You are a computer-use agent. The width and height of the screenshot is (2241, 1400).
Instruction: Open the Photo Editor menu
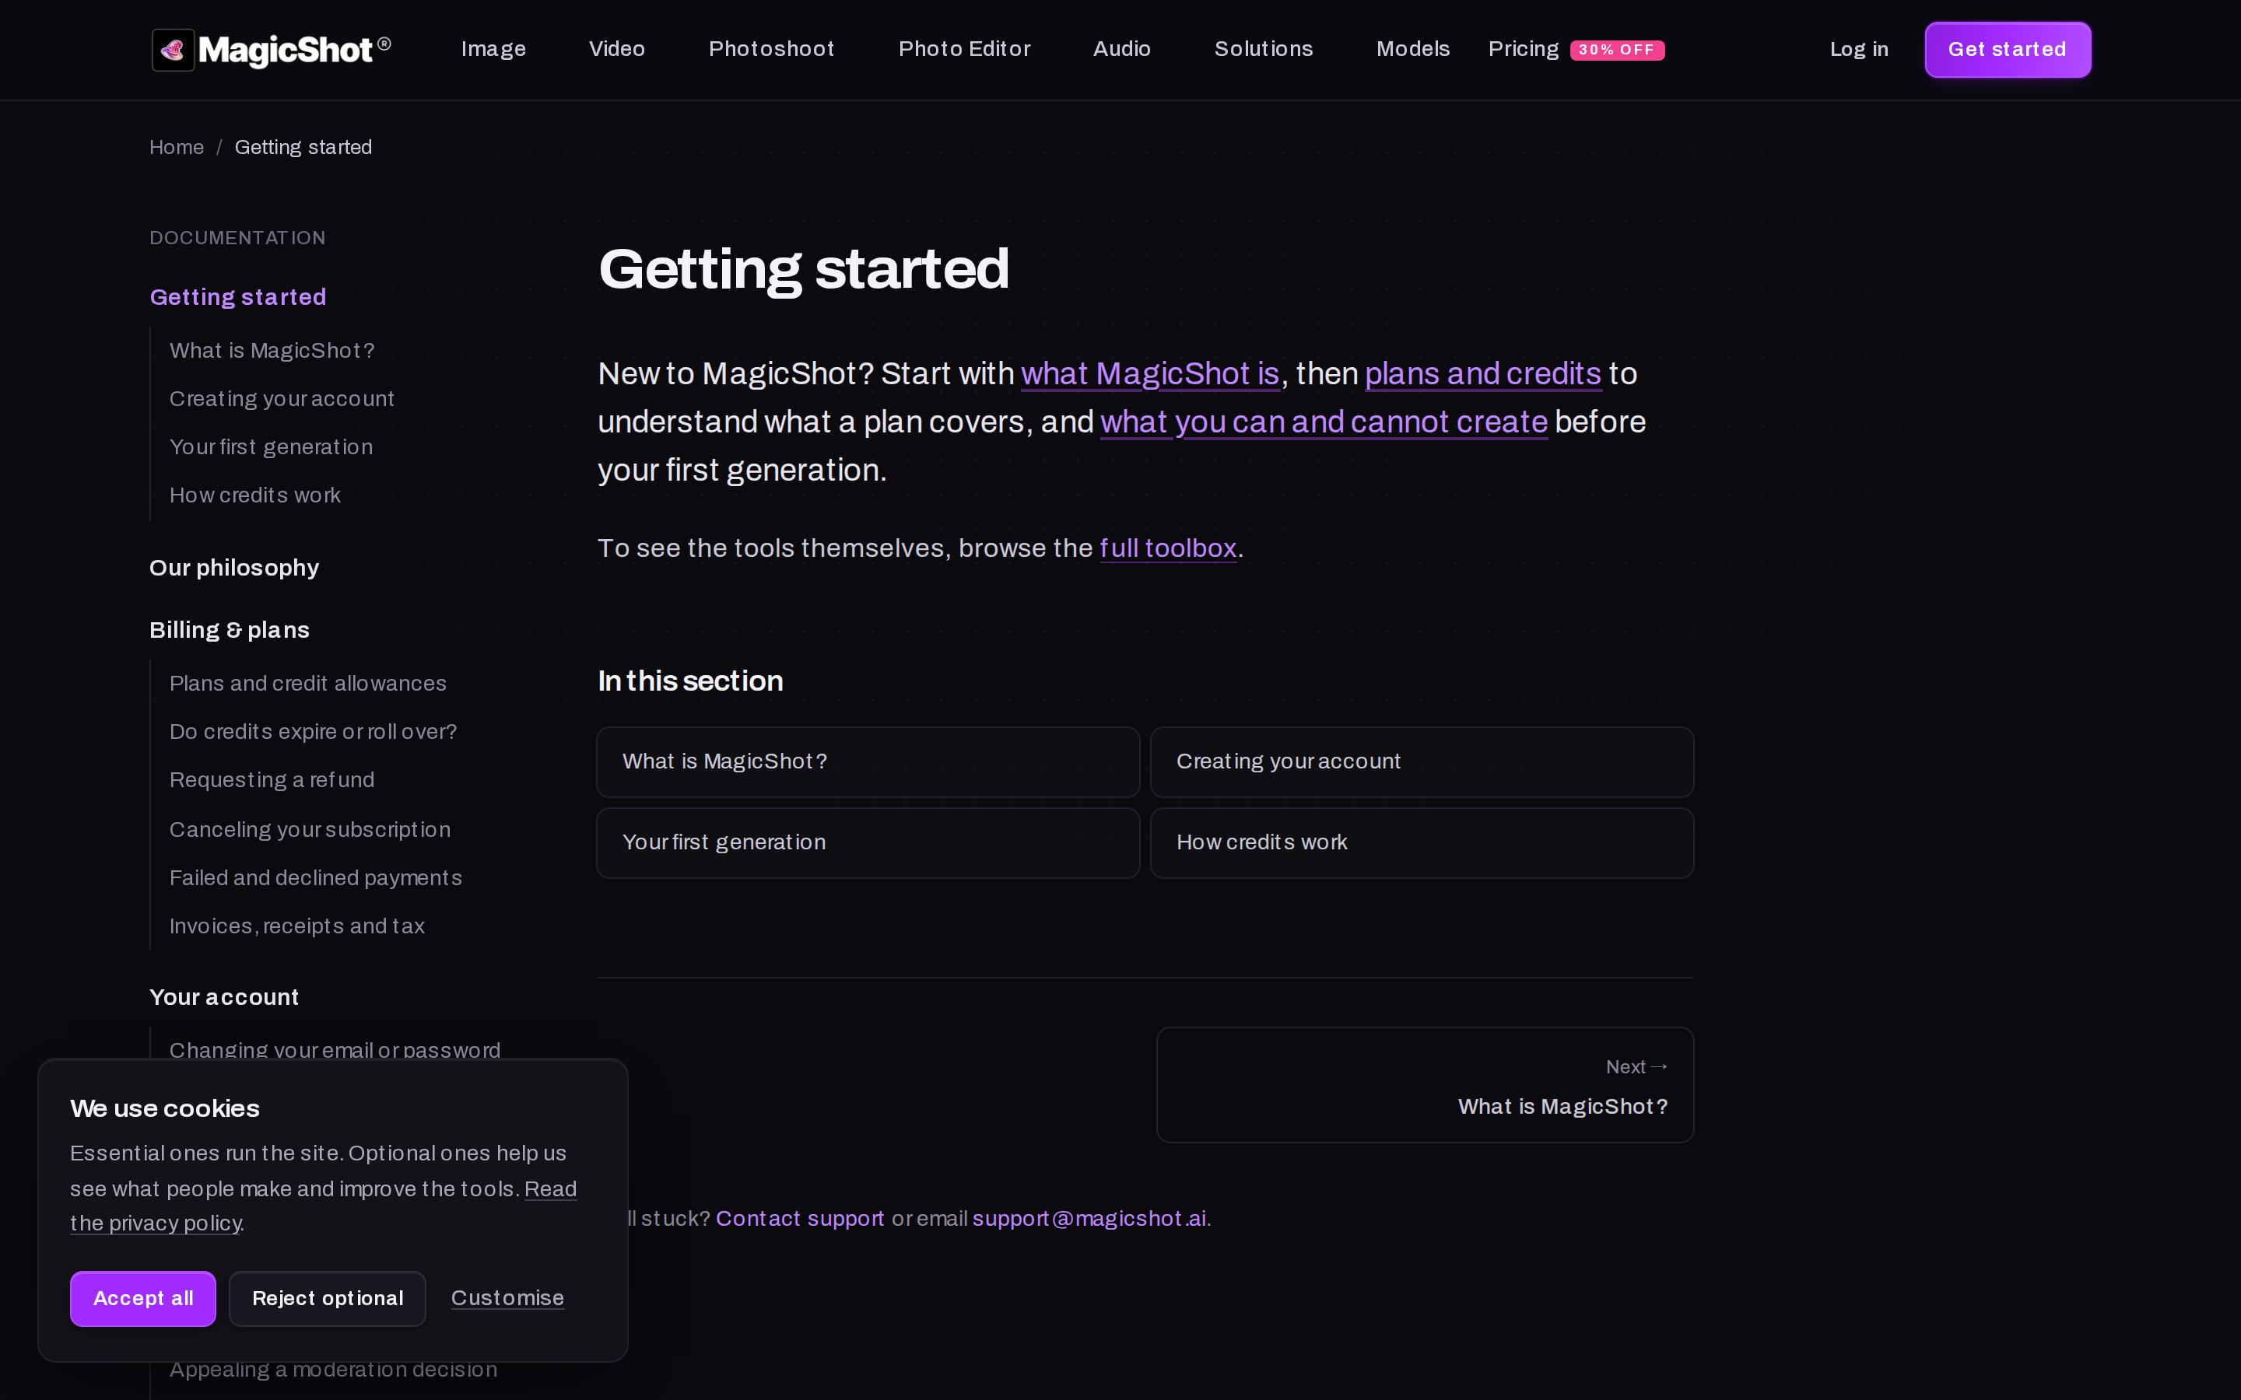964,49
